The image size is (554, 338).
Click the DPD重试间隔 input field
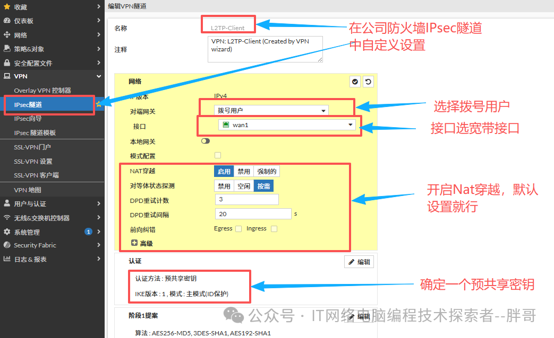(253, 214)
